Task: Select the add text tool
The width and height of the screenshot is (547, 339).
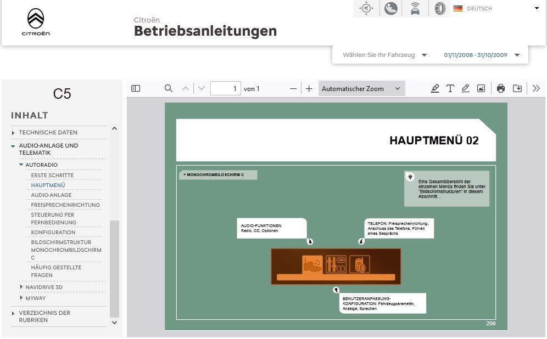Action: (450, 88)
